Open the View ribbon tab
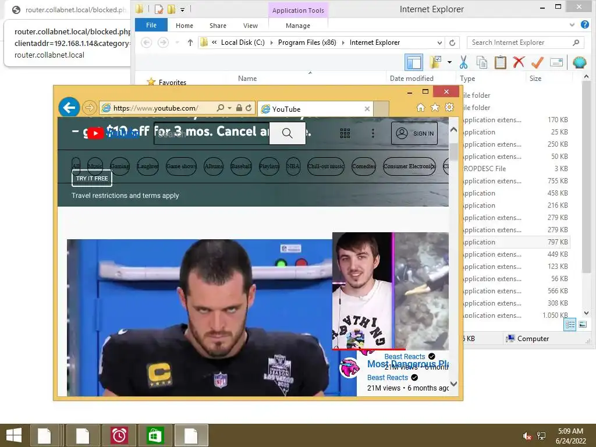 [x=250, y=26]
